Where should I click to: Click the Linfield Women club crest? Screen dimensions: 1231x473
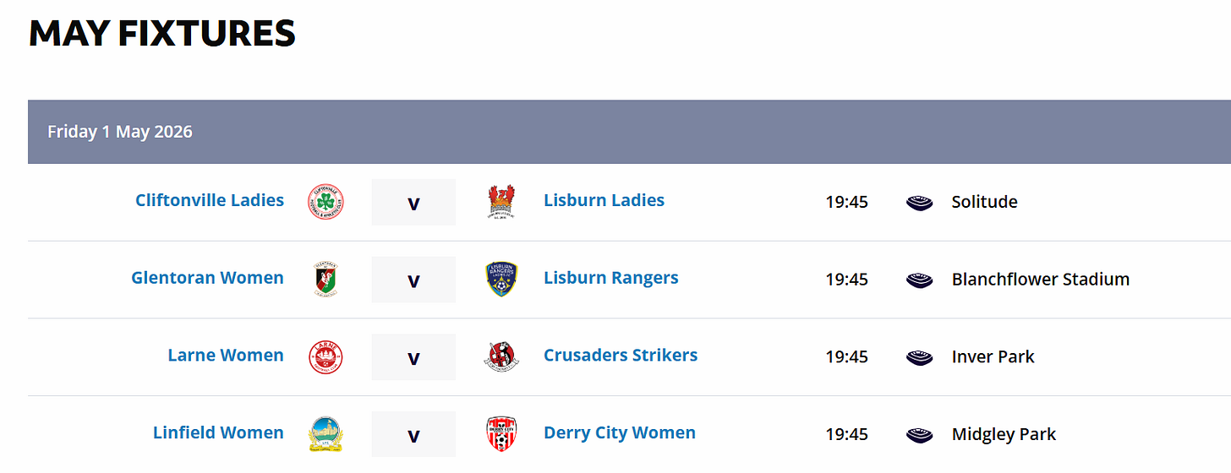[x=326, y=434]
